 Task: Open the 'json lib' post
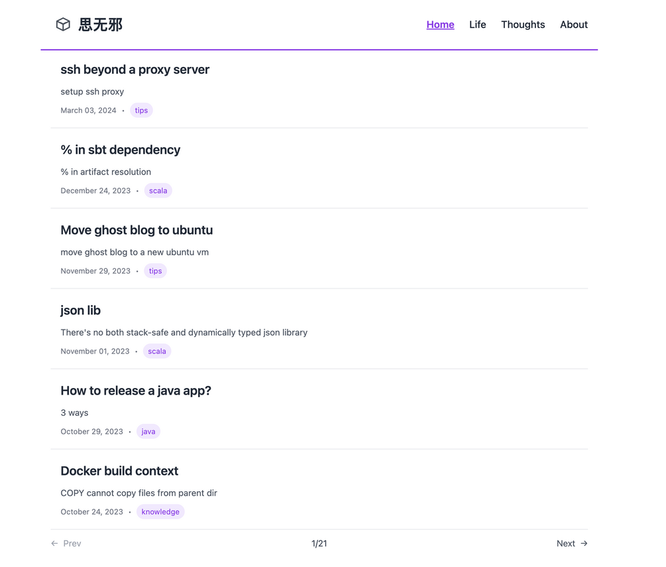(x=80, y=310)
